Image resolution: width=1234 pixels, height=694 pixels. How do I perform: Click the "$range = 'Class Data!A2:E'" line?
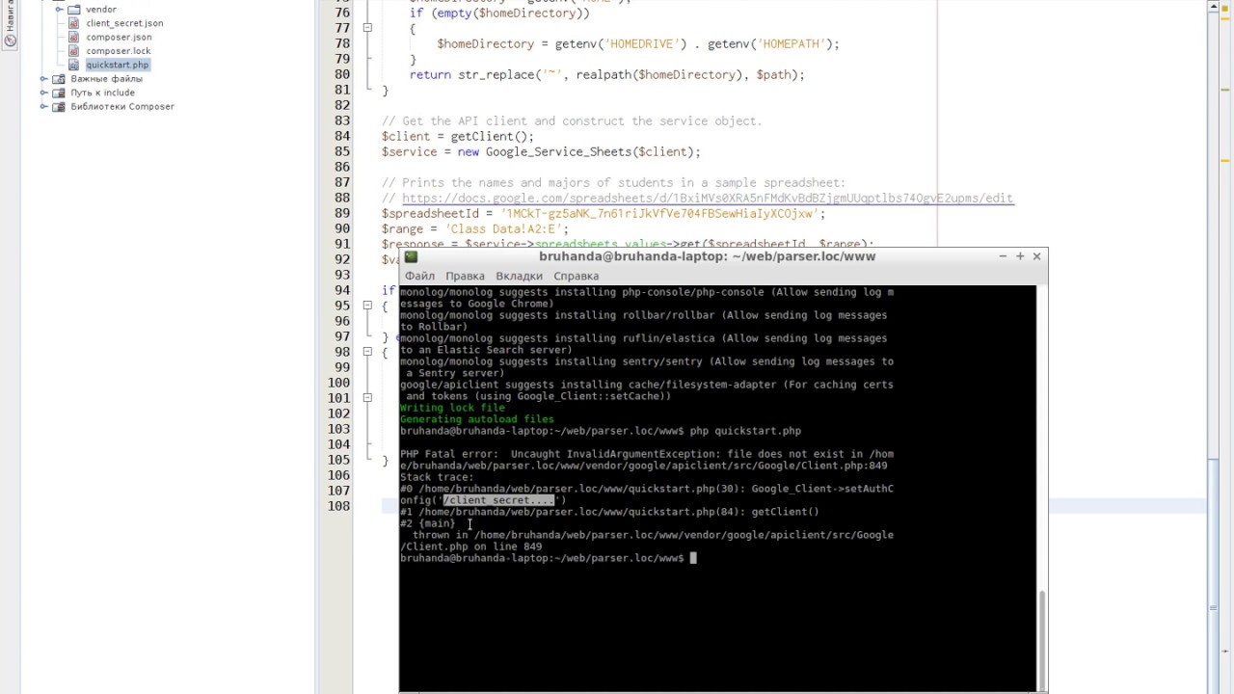pos(474,228)
